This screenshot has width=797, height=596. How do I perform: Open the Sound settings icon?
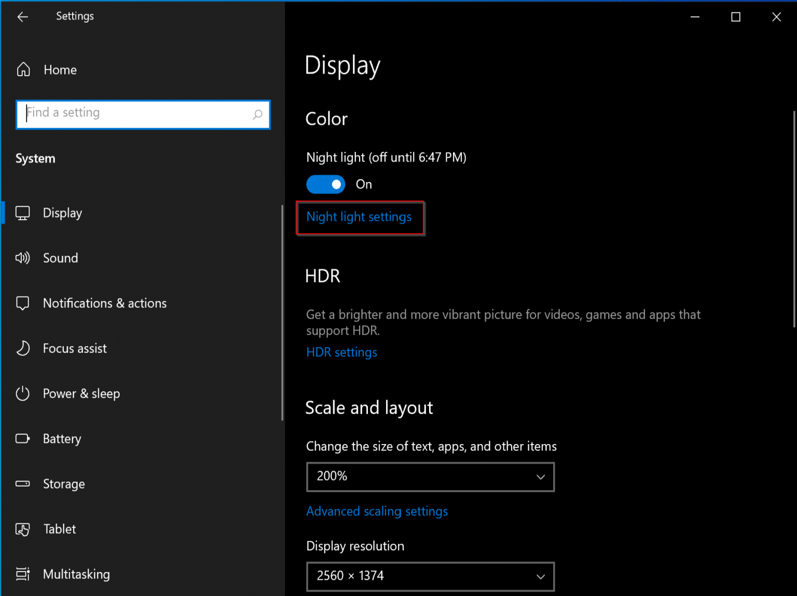click(23, 258)
